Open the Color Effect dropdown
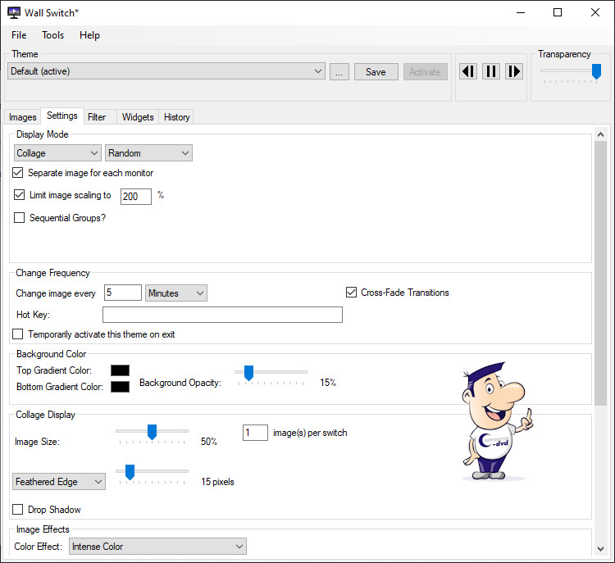The width and height of the screenshot is (615, 563). click(157, 547)
